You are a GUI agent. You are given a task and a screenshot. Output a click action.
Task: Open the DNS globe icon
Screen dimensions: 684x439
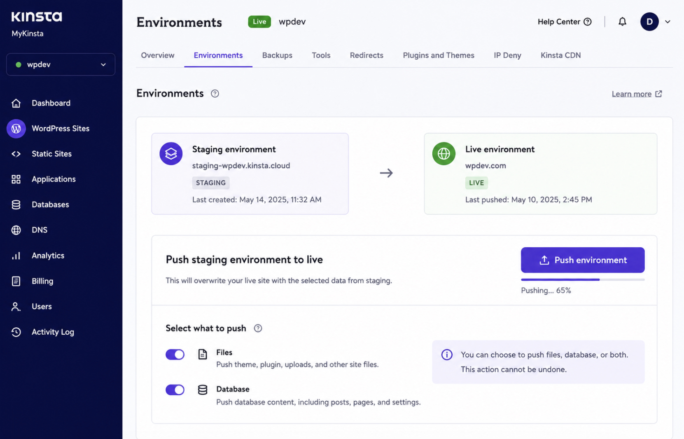click(x=16, y=230)
